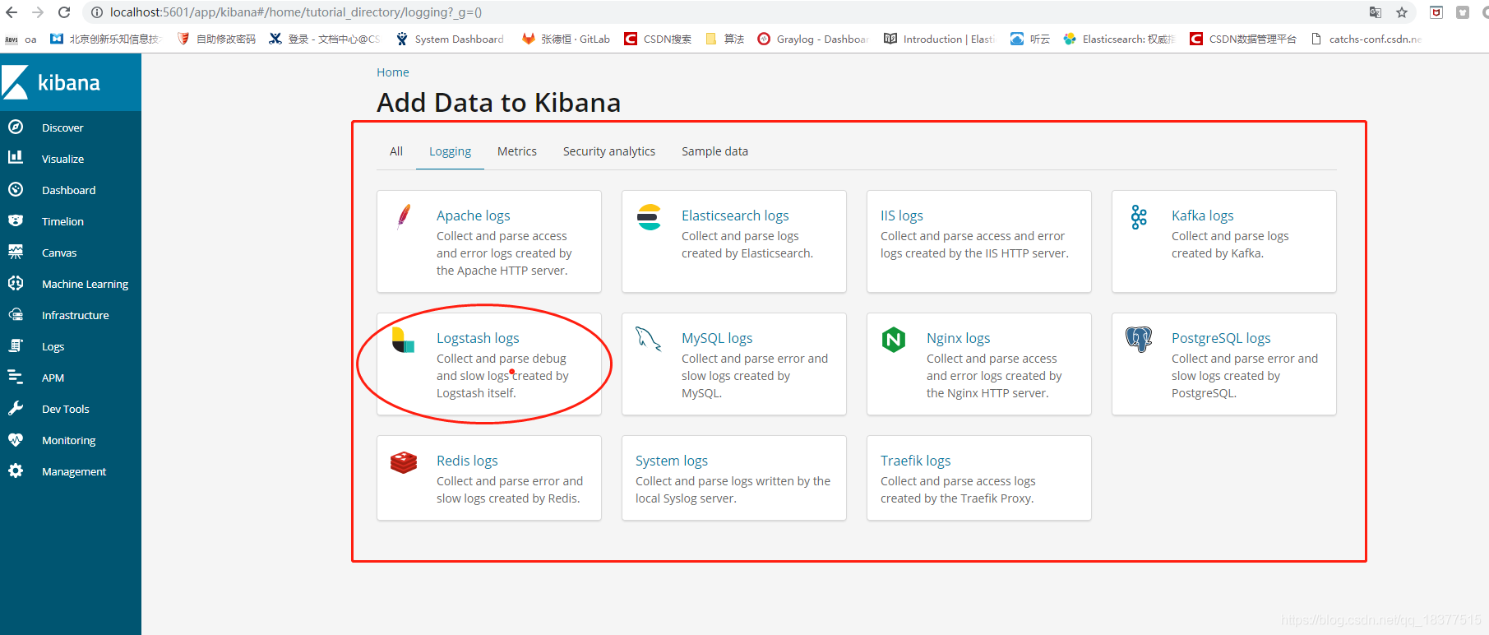Open Dev Tools wrench icon
The height and width of the screenshot is (635, 1489).
[16, 408]
